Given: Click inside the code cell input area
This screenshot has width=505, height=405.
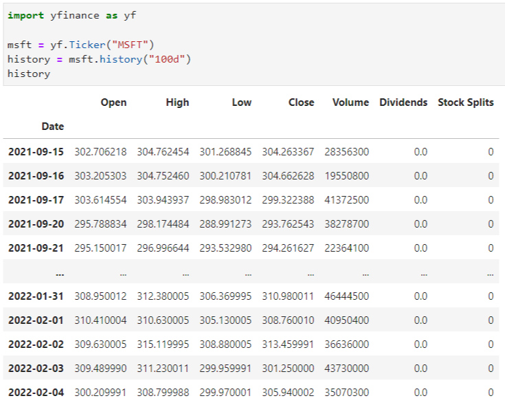Looking at the screenshot, I should tap(254, 45).
